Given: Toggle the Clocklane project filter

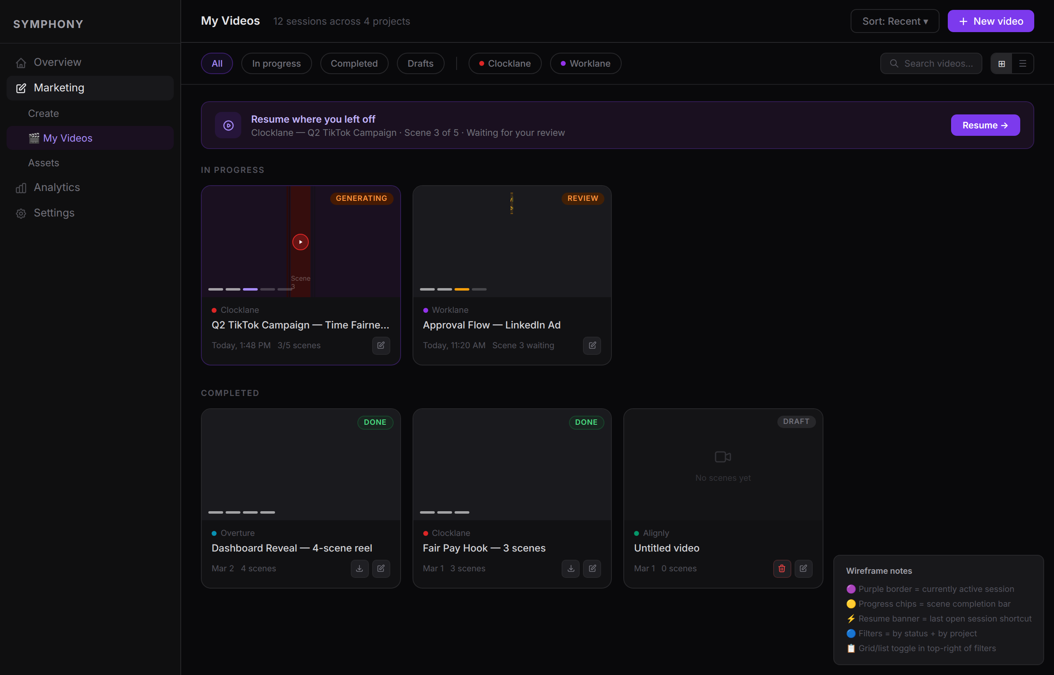Looking at the screenshot, I should pyautogui.click(x=505, y=63).
